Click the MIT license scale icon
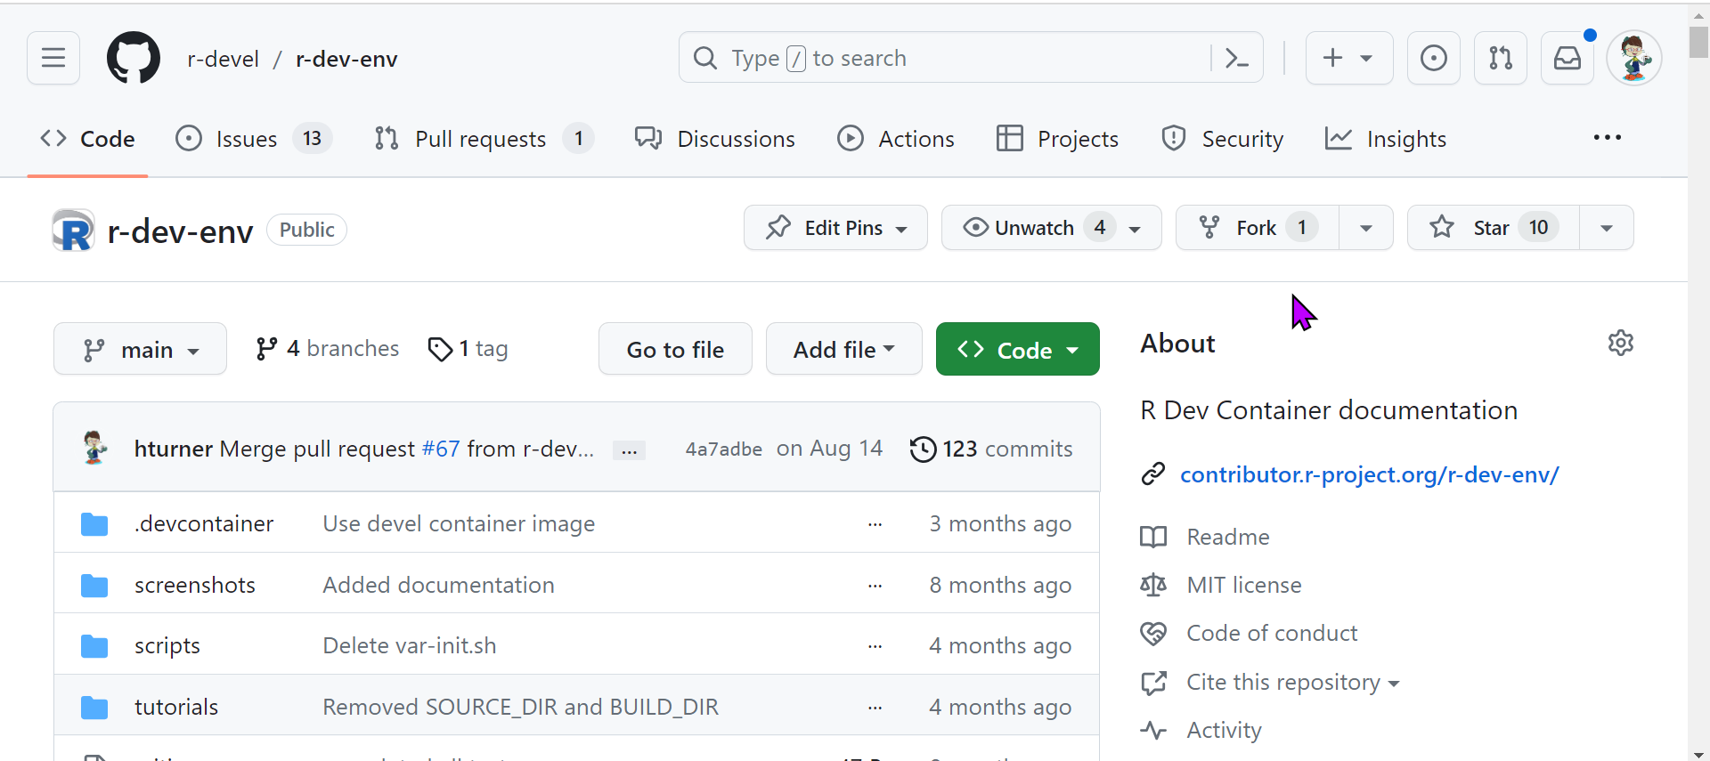1710x761 pixels. coord(1153,585)
